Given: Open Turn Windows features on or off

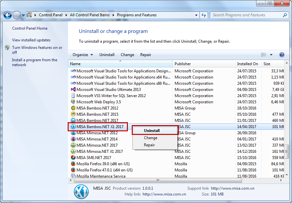Looking at the screenshot, I should pyautogui.click(x=37, y=50).
